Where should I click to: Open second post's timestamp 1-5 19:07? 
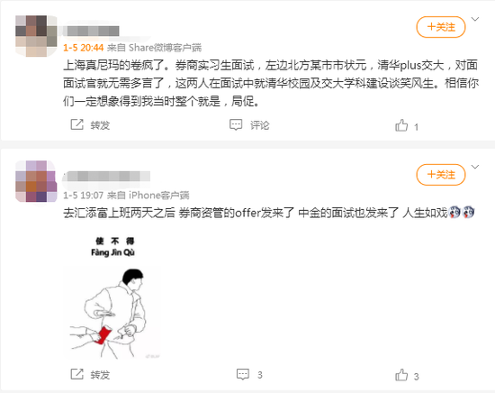click(84, 196)
